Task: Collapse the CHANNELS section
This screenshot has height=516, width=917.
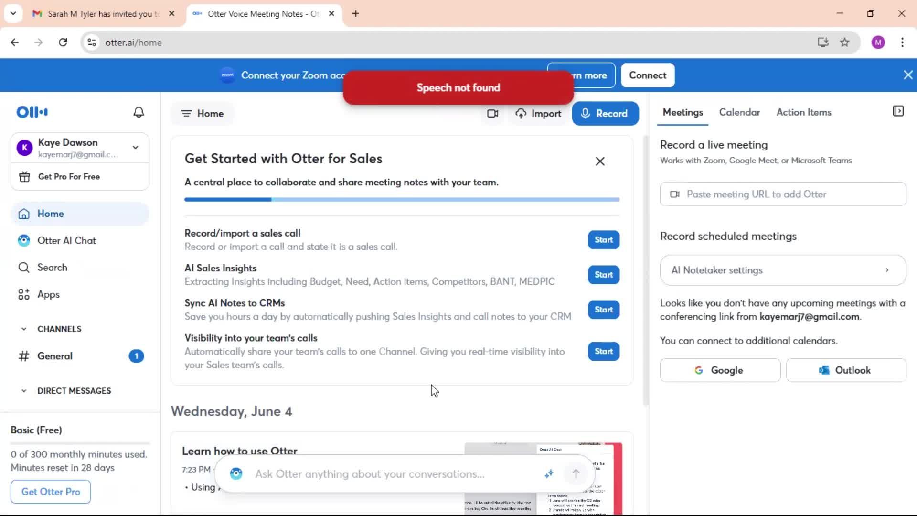Action: 24,329
